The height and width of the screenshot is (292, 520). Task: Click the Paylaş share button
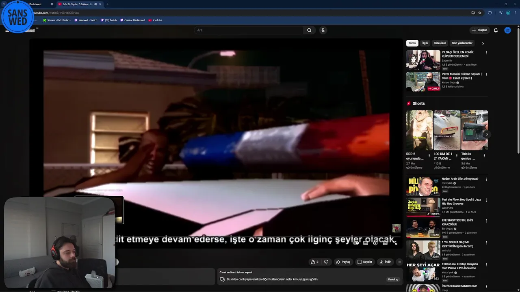point(343,262)
